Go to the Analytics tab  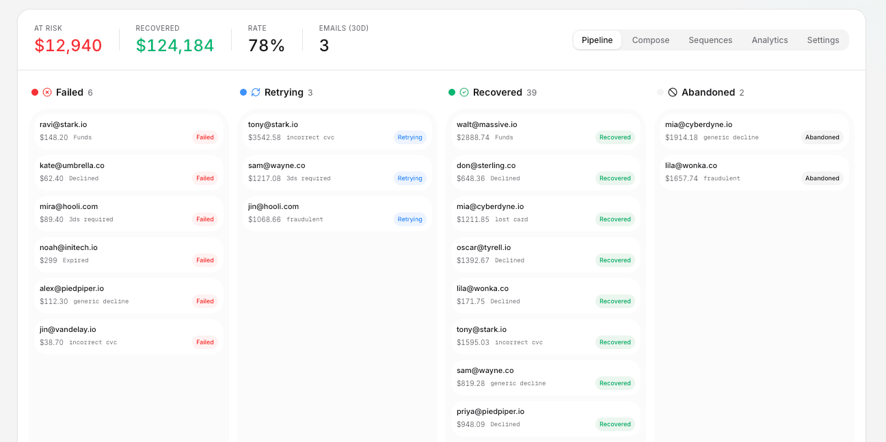point(770,40)
